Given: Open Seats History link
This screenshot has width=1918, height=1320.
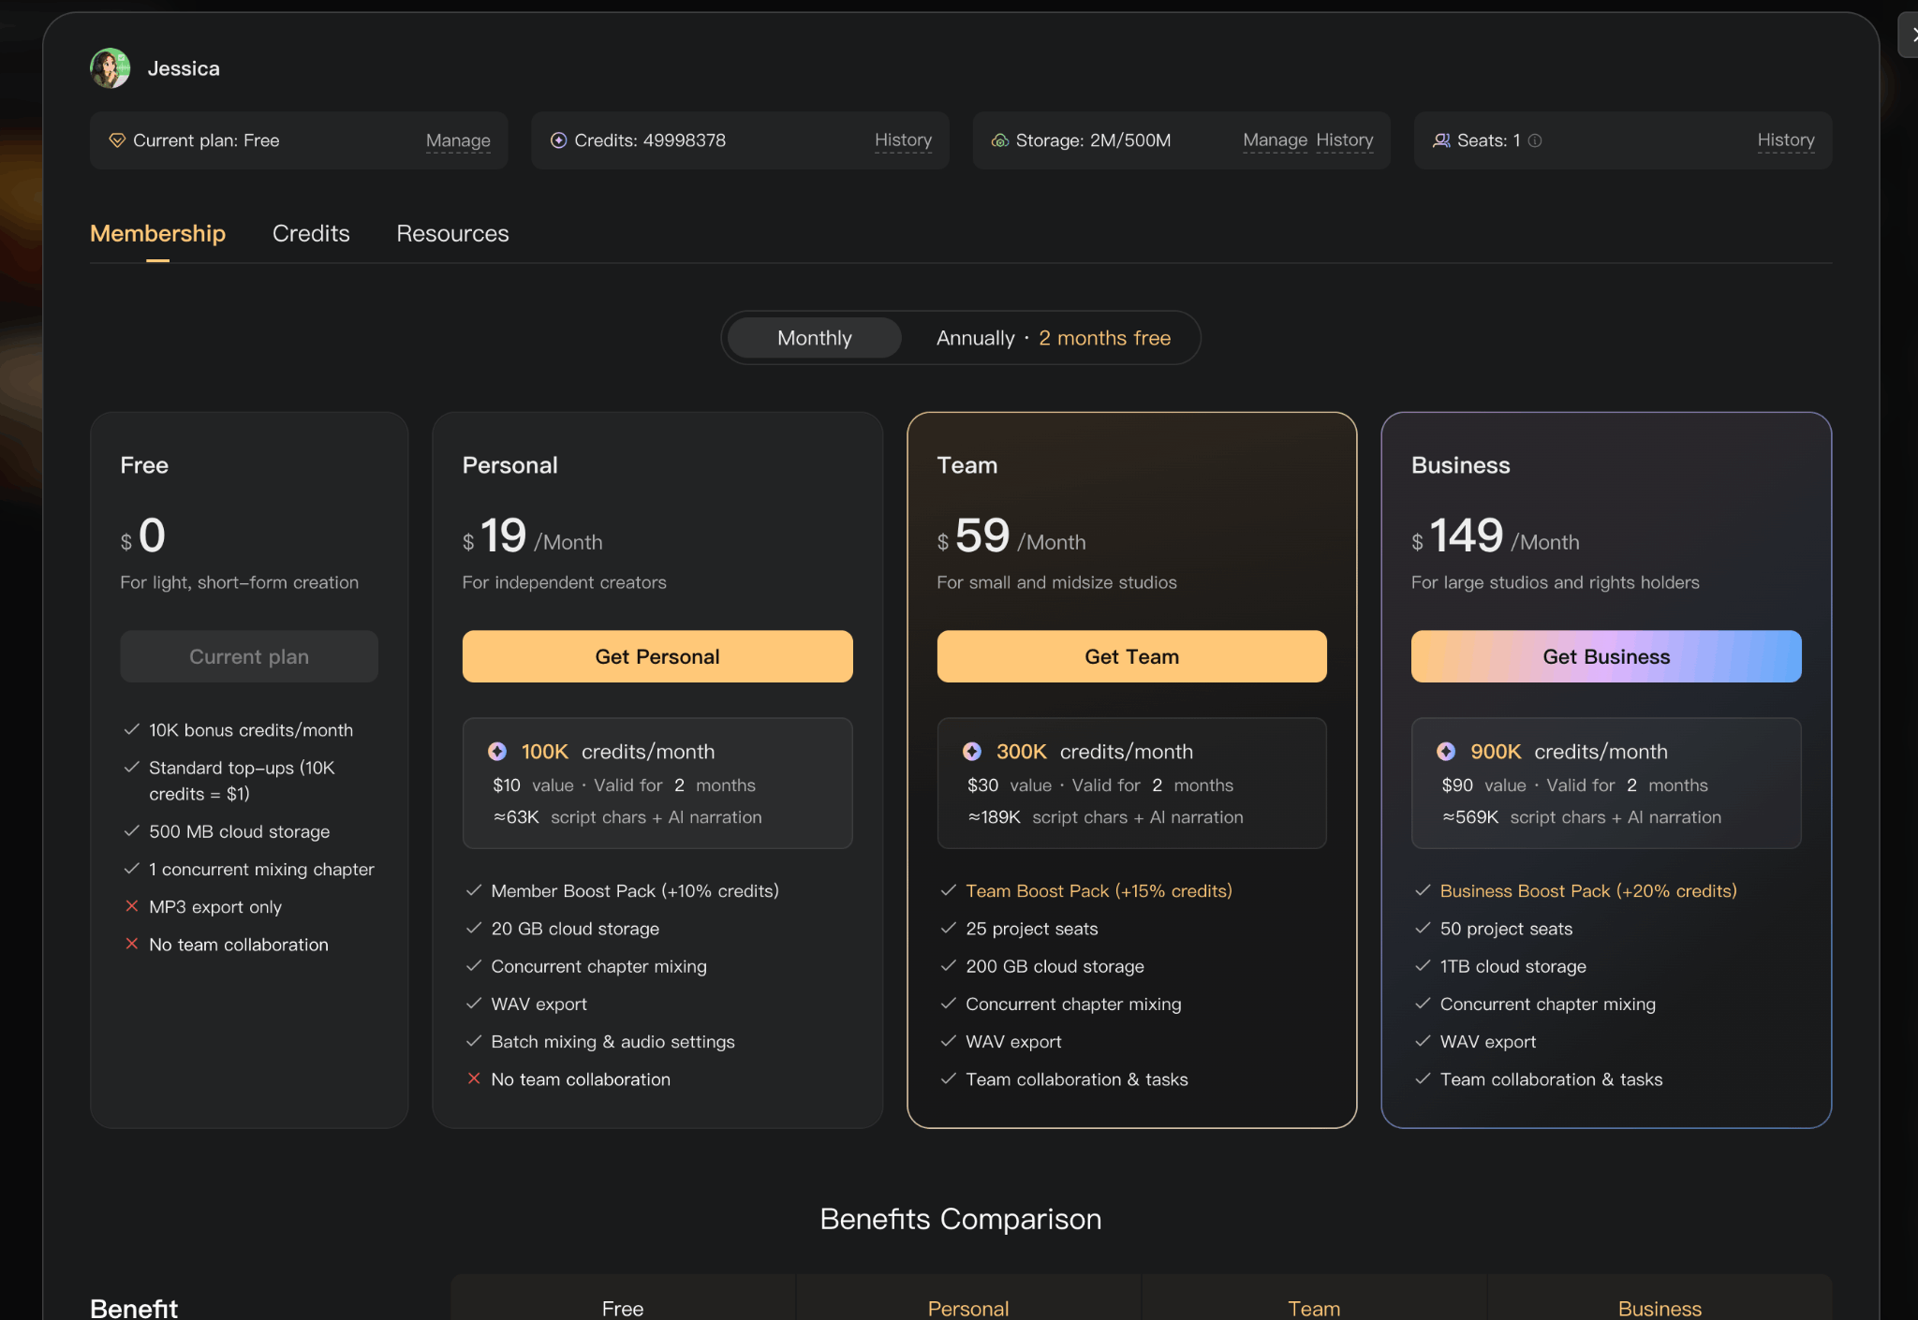Looking at the screenshot, I should [1786, 140].
